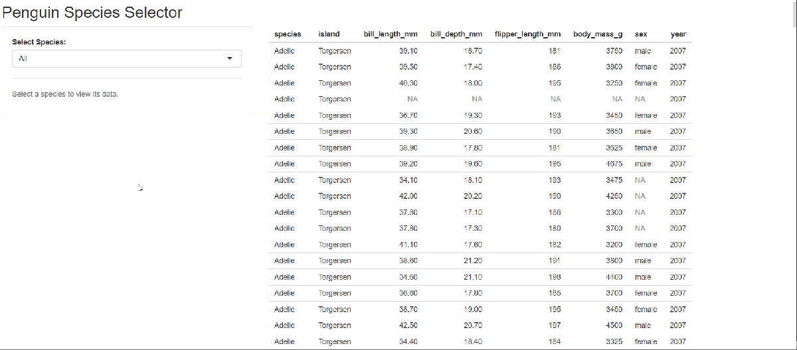Select the bill length cell 34.60
The height and width of the screenshot is (350, 797).
point(408,277)
